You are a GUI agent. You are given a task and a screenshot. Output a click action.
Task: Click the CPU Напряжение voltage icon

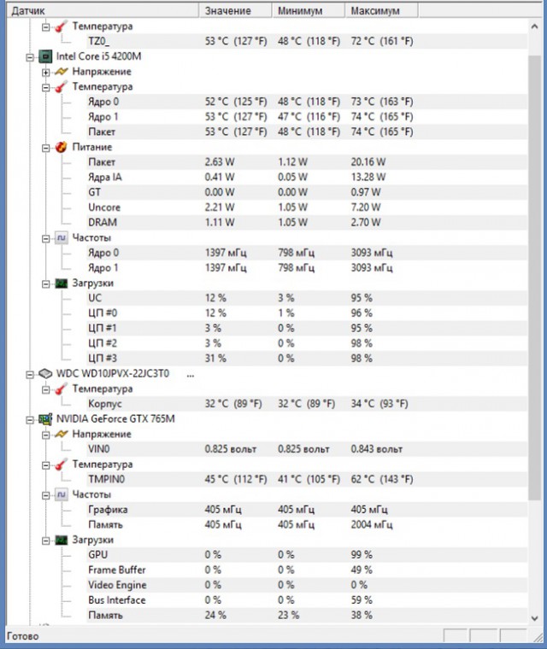61,72
